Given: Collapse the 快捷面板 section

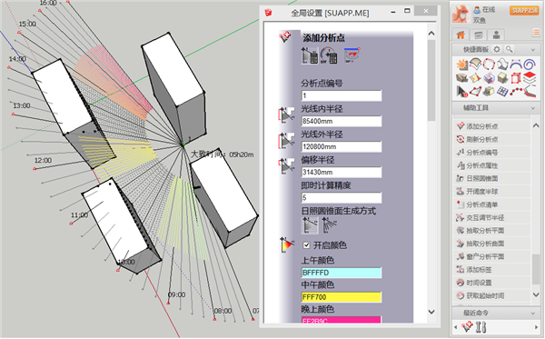Looking at the screenshot, I should point(532,50).
